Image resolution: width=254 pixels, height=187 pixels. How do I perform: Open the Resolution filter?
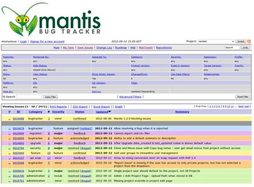(210, 57)
